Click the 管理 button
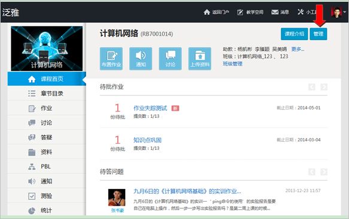Viewport: 349px width, 219px height. click(318, 34)
